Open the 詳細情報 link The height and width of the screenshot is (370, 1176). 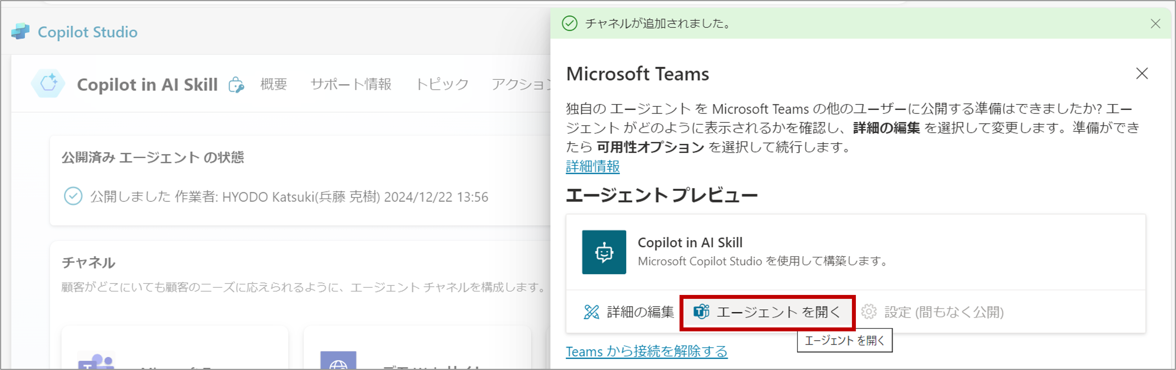pos(593,167)
